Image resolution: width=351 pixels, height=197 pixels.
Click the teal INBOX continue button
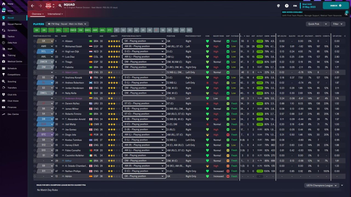[x=336, y=5]
